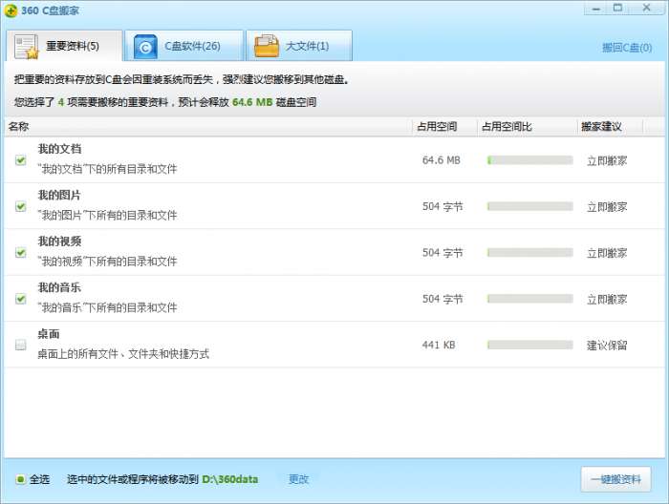Uncheck the 我的视频 checkbox
Screen dimensions: 669x504
(20, 253)
